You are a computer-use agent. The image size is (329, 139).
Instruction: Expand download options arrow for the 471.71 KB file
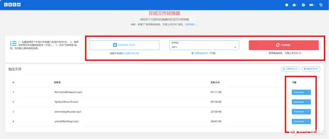pos(308,92)
